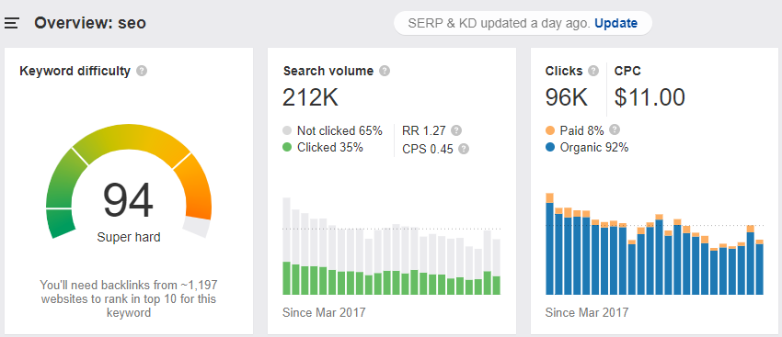Click the orange Paid legend dot
The width and height of the screenshot is (782, 337).
(550, 131)
